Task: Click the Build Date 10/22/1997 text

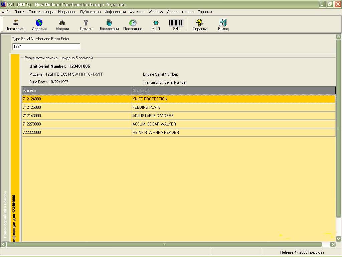Action: click(x=49, y=82)
